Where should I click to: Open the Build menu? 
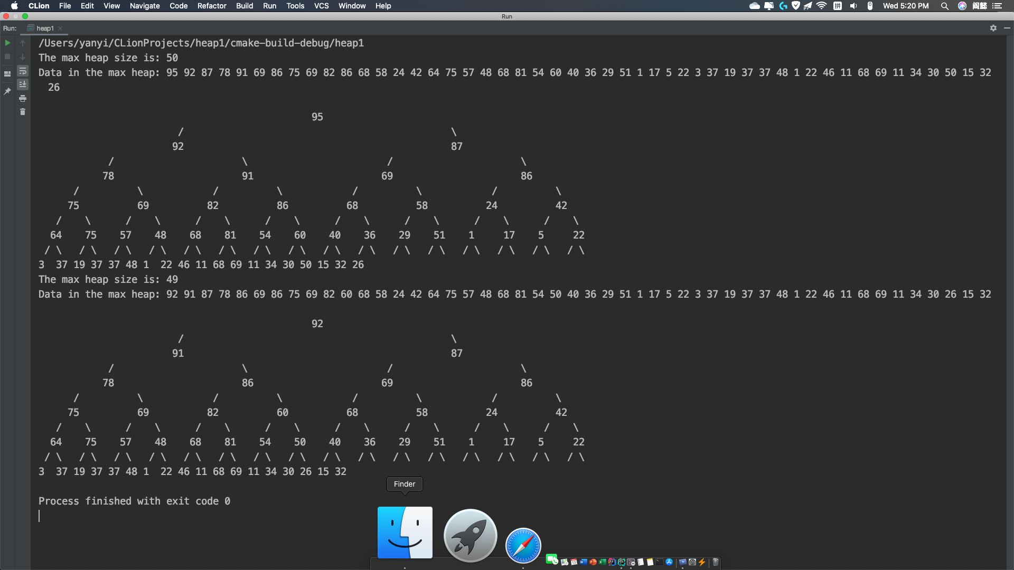245,6
